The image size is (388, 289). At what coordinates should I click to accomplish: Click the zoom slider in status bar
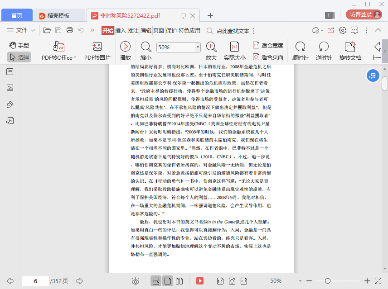327,281
